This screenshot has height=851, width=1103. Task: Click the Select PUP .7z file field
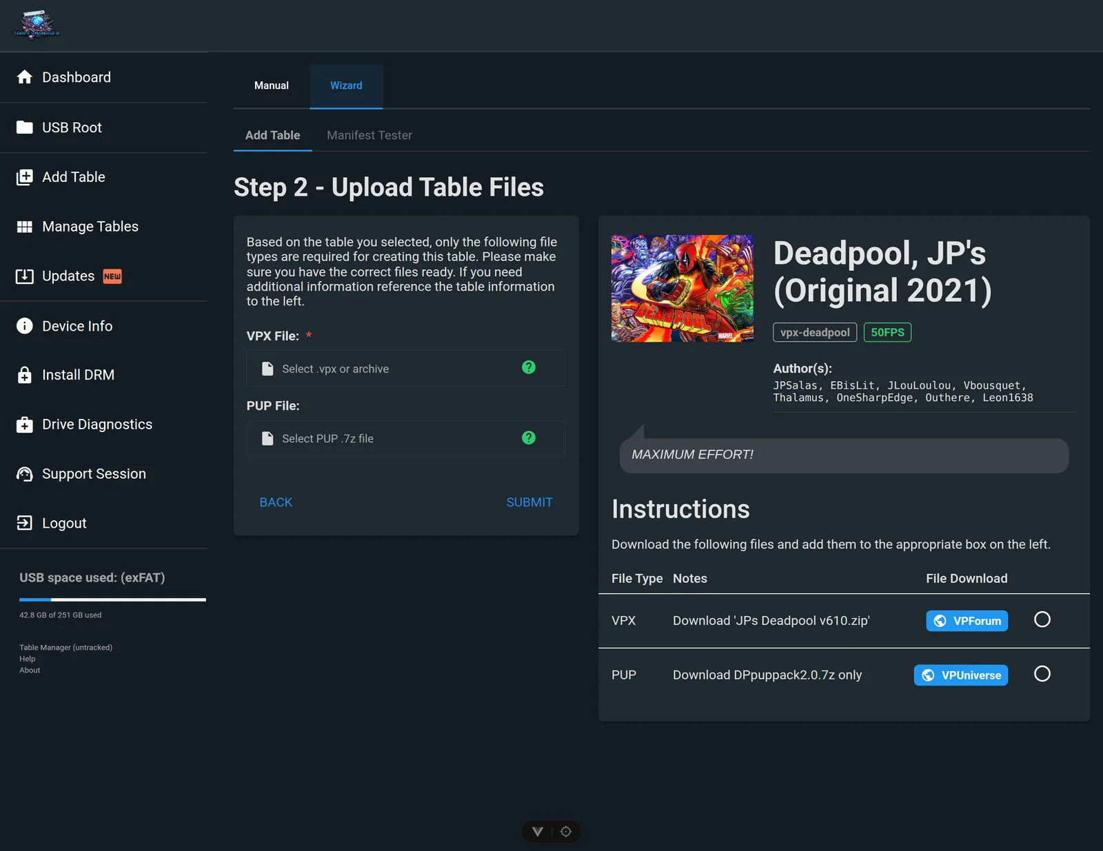406,438
